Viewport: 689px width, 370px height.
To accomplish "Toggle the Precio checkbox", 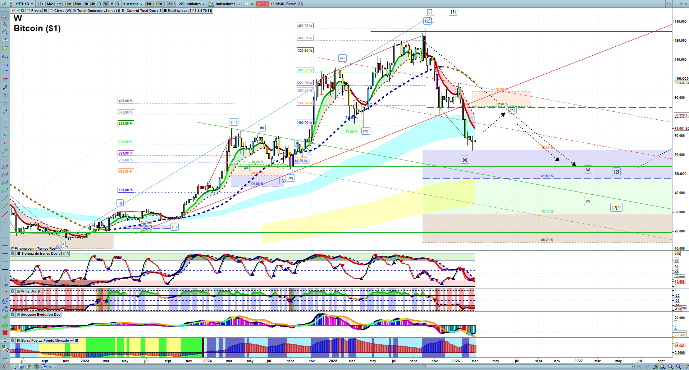I will coord(28,11).
